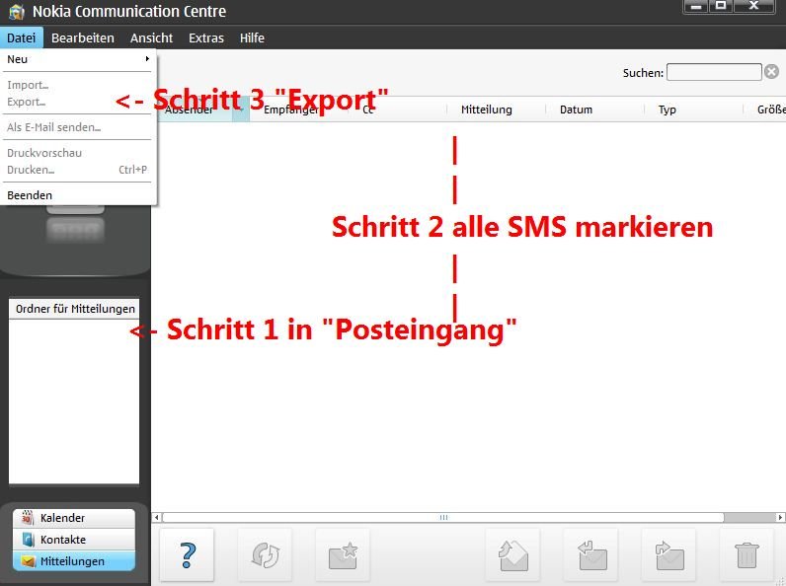Open the Datei menu
The image size is (786, 586).
(x=22, y=38)
